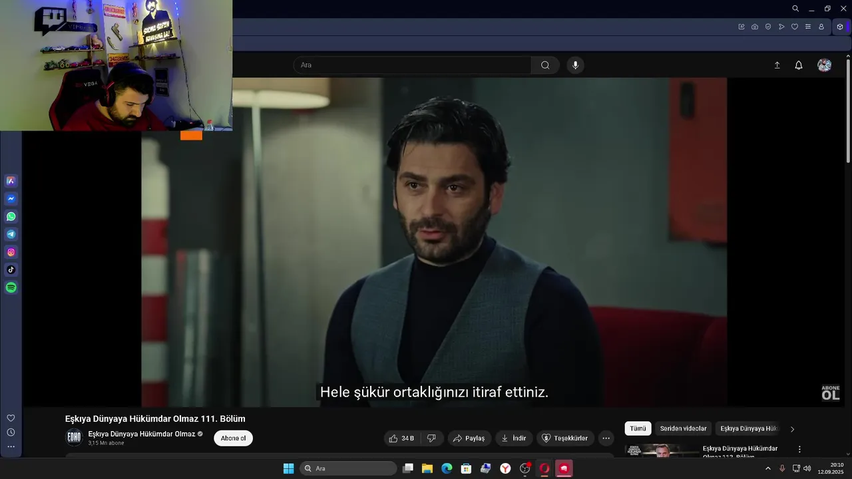Open Instagram in the sidebar
852x479 pixels.
(11, 252)
